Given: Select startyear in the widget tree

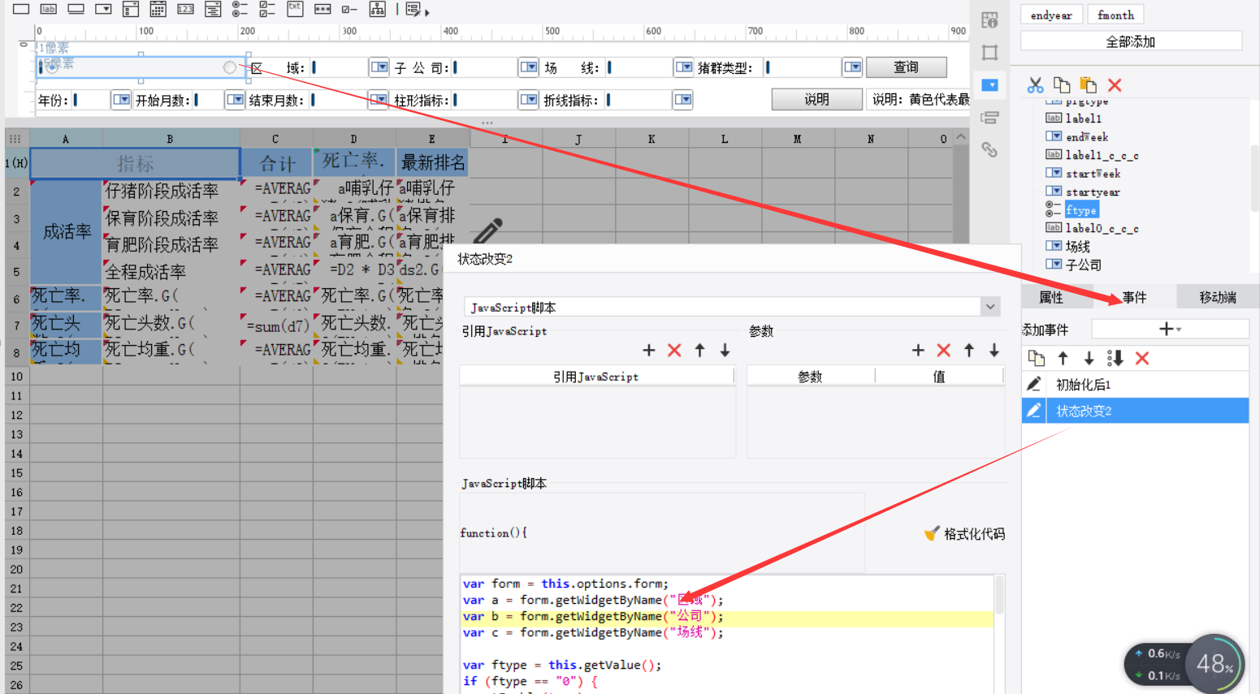Looking at the screenshot, I should (1093, 192).
